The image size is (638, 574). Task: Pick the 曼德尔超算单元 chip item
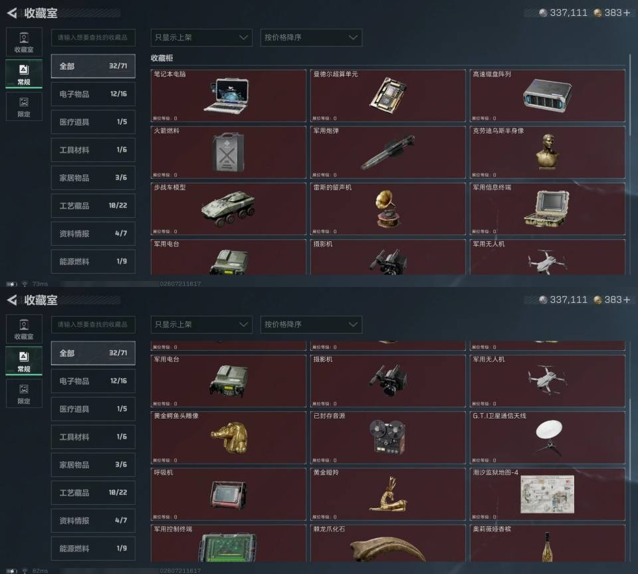tap(387, 96)
